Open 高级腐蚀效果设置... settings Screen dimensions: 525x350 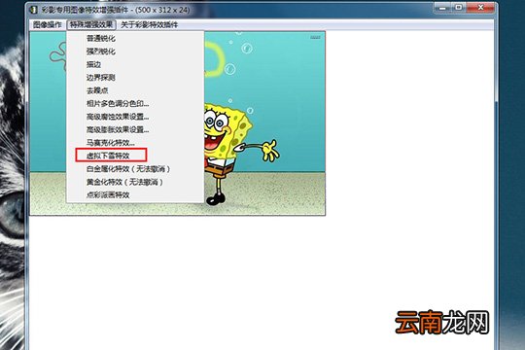pyautogui.click(x=135, y=117)
